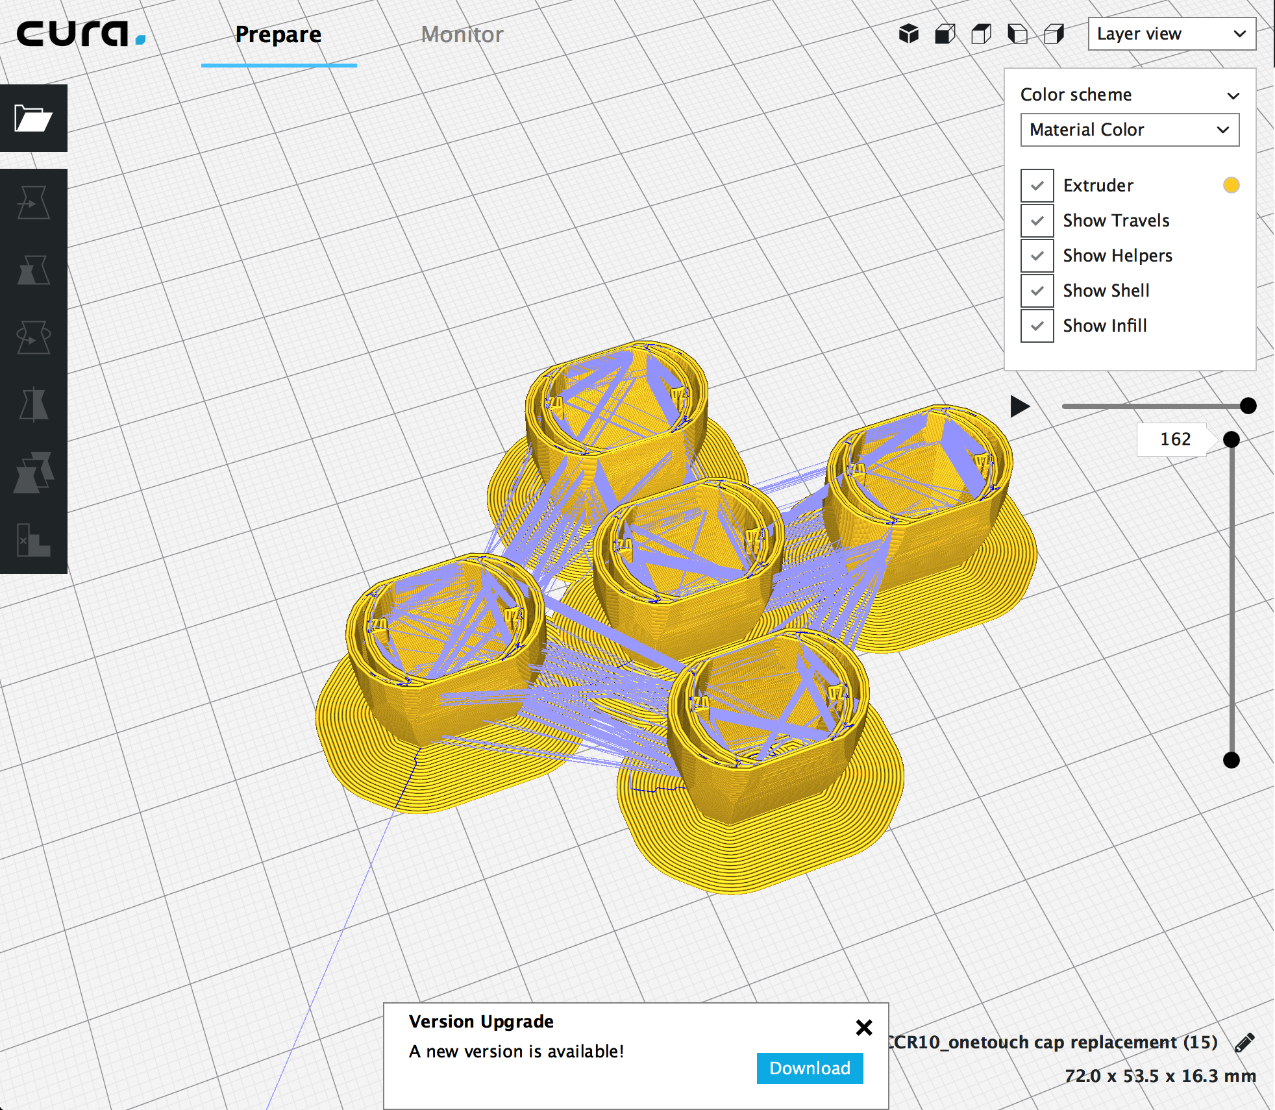Click the pencil icon to rename job
This screenshot has width=1275, height=1110.
pos(1244,1042)
